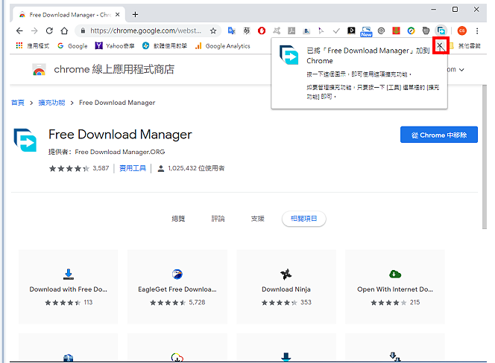
Task: Click the extension icon with the New badge
Action: [x=366, y=31]
